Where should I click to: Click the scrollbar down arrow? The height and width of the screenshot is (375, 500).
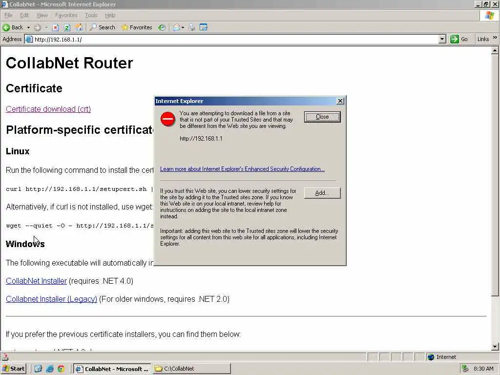click(495, 347)
